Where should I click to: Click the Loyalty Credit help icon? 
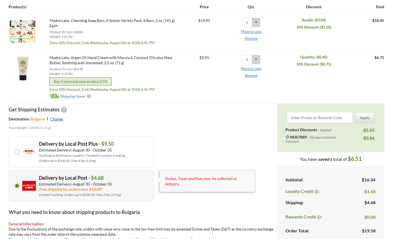coord(316,192)
